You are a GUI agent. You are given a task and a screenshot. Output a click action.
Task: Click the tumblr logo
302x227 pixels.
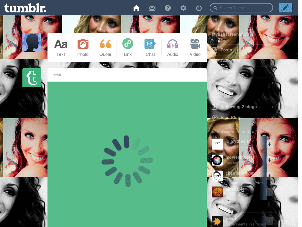click(25, 8)
